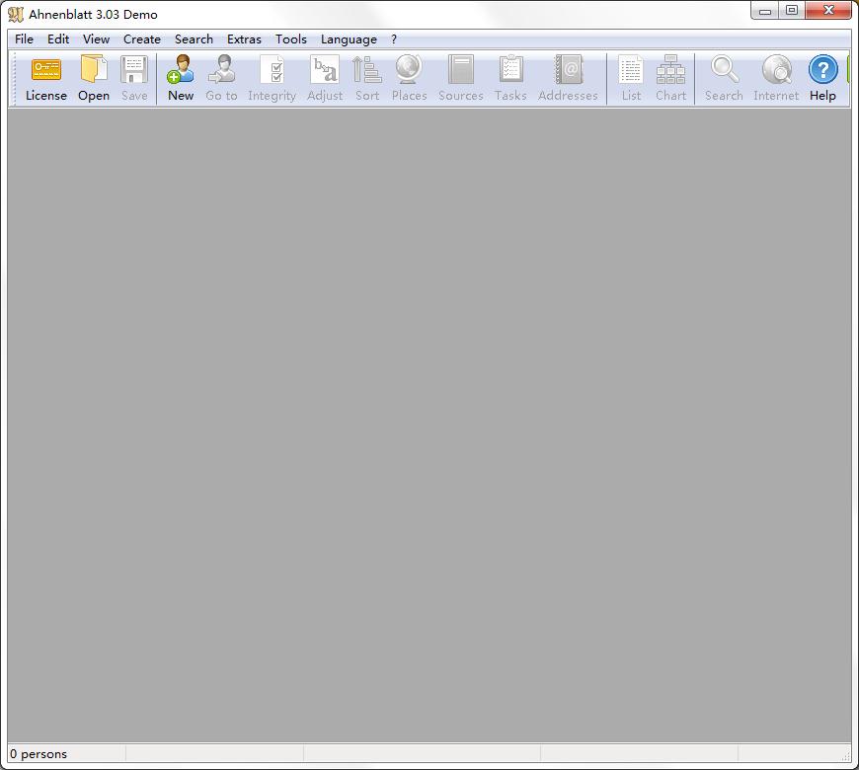Open the Create menu

(x=142, y=39)
